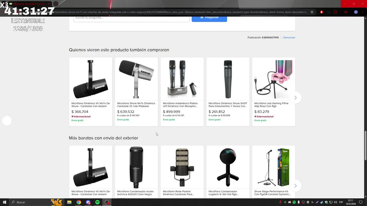367x206 pixels.
Task: Click the 'Quienes vieron este producto también compraron' heading
Action: click(x=119, y=50)
